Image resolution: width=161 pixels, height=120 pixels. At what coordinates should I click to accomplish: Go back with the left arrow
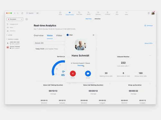tap(14, 13)
